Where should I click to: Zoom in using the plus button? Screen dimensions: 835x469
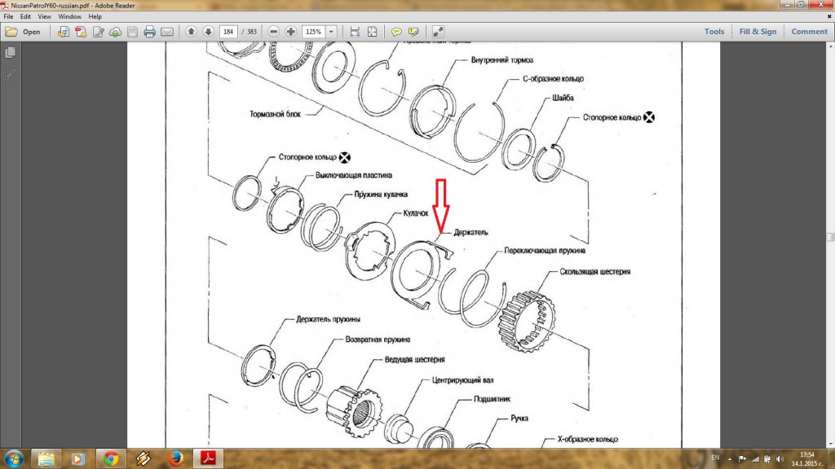pyautogui.click(x=290, y=32)
